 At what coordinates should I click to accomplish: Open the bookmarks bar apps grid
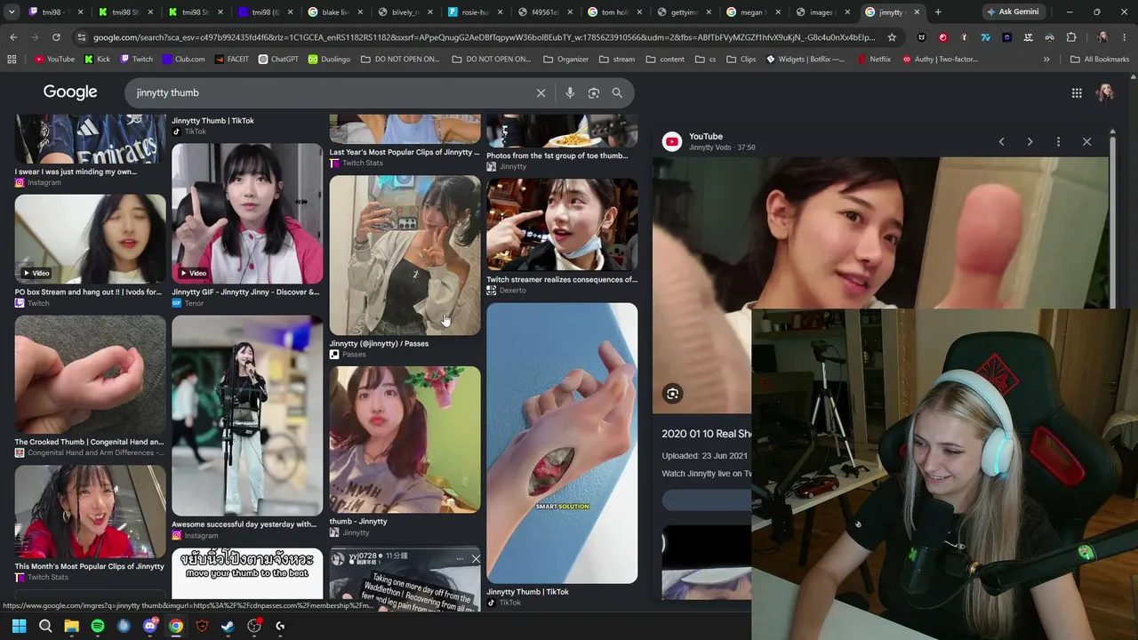[12, 60]
